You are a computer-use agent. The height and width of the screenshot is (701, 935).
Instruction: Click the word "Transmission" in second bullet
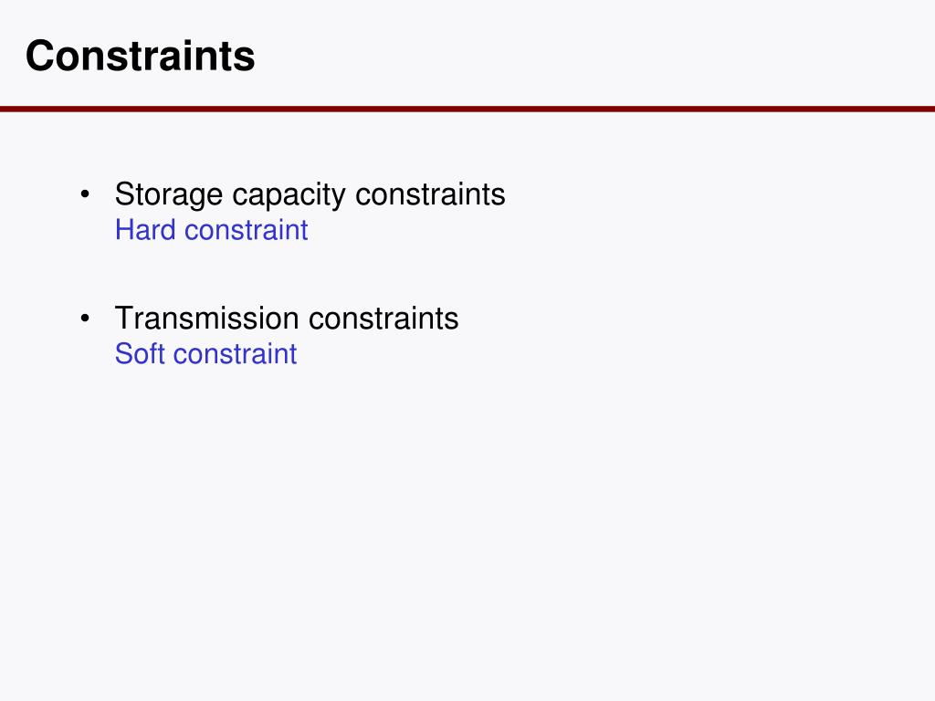(207, 318)
